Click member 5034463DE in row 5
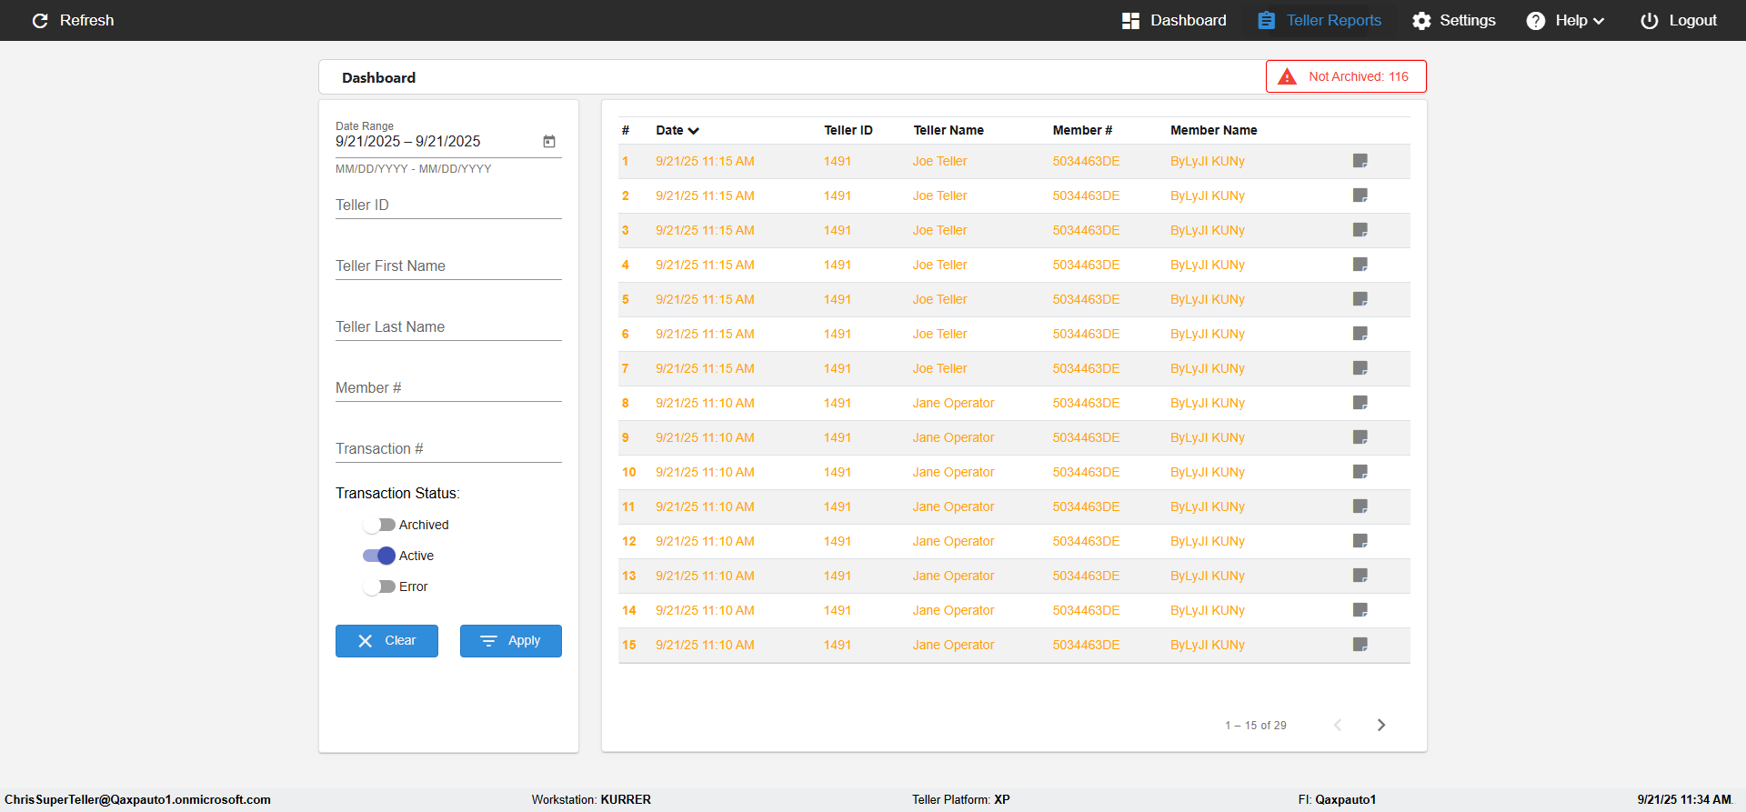 click(x=1086, y=299)
